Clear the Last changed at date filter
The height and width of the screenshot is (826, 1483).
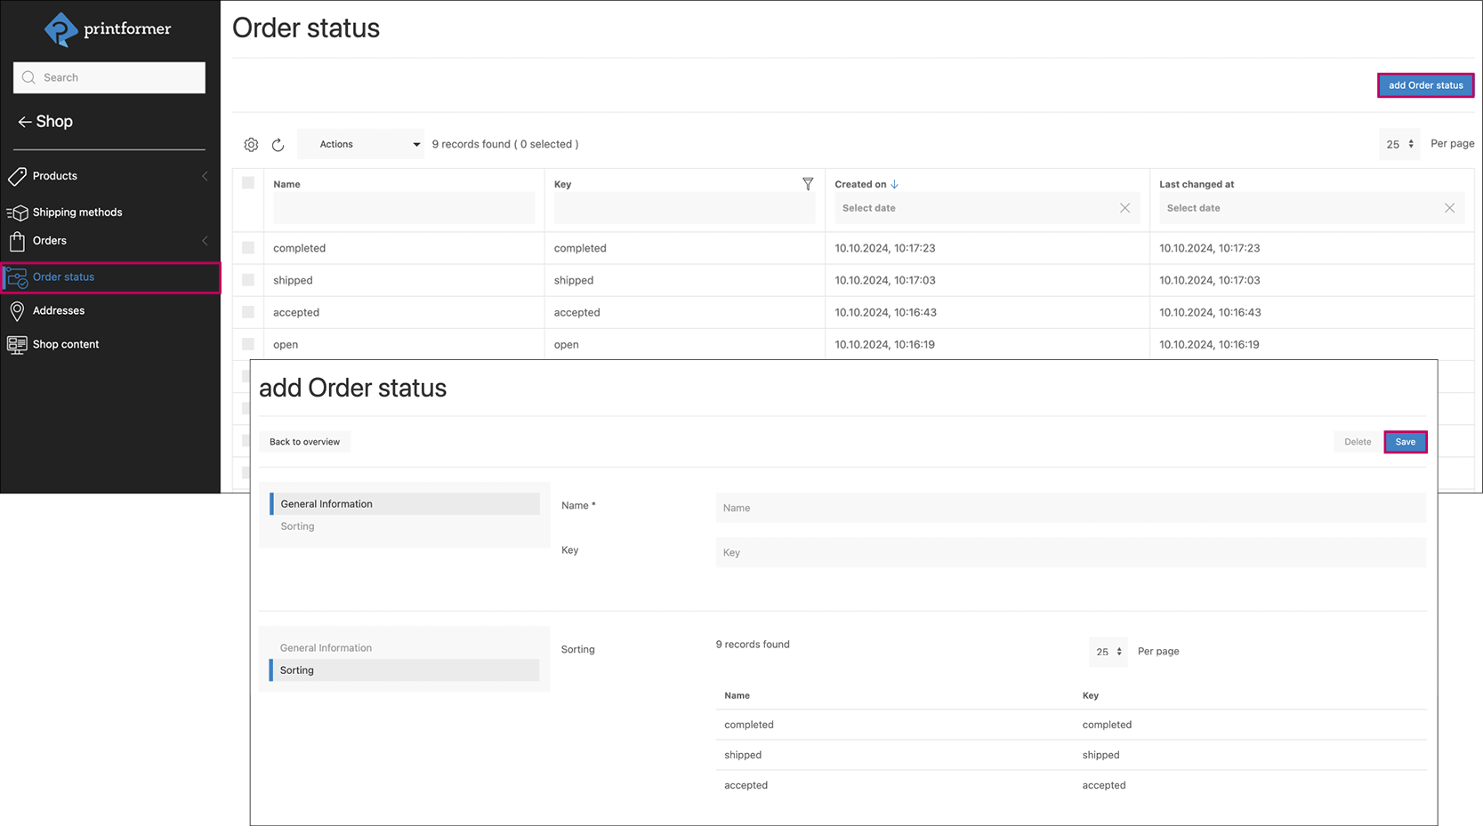(x=1449, y=208)
